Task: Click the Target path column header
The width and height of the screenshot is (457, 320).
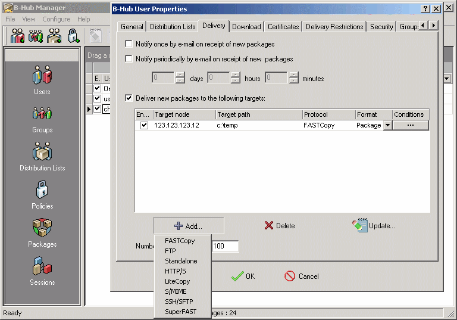Action: [259, 114]
